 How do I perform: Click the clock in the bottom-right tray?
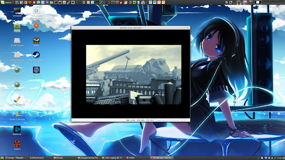pyautogui.click(x=279, y=158)
